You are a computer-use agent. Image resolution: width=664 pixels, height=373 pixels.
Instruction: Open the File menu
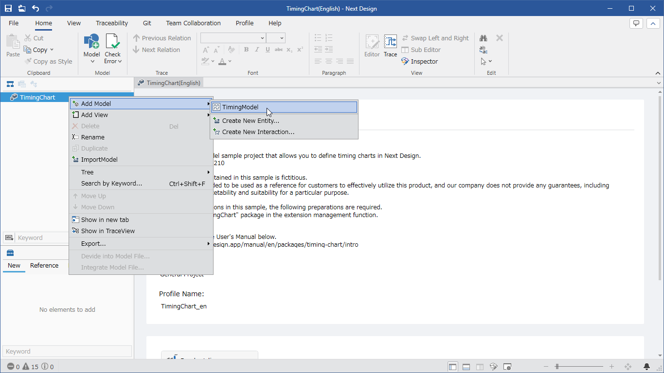coord(14,23)
